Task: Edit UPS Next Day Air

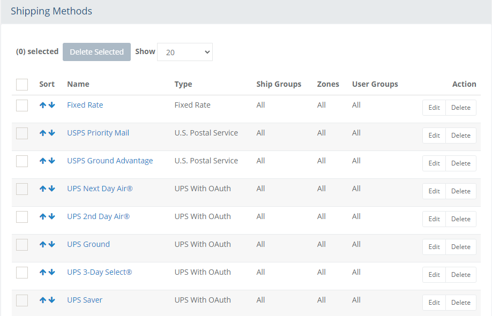Action: click(x=434, y=191)
